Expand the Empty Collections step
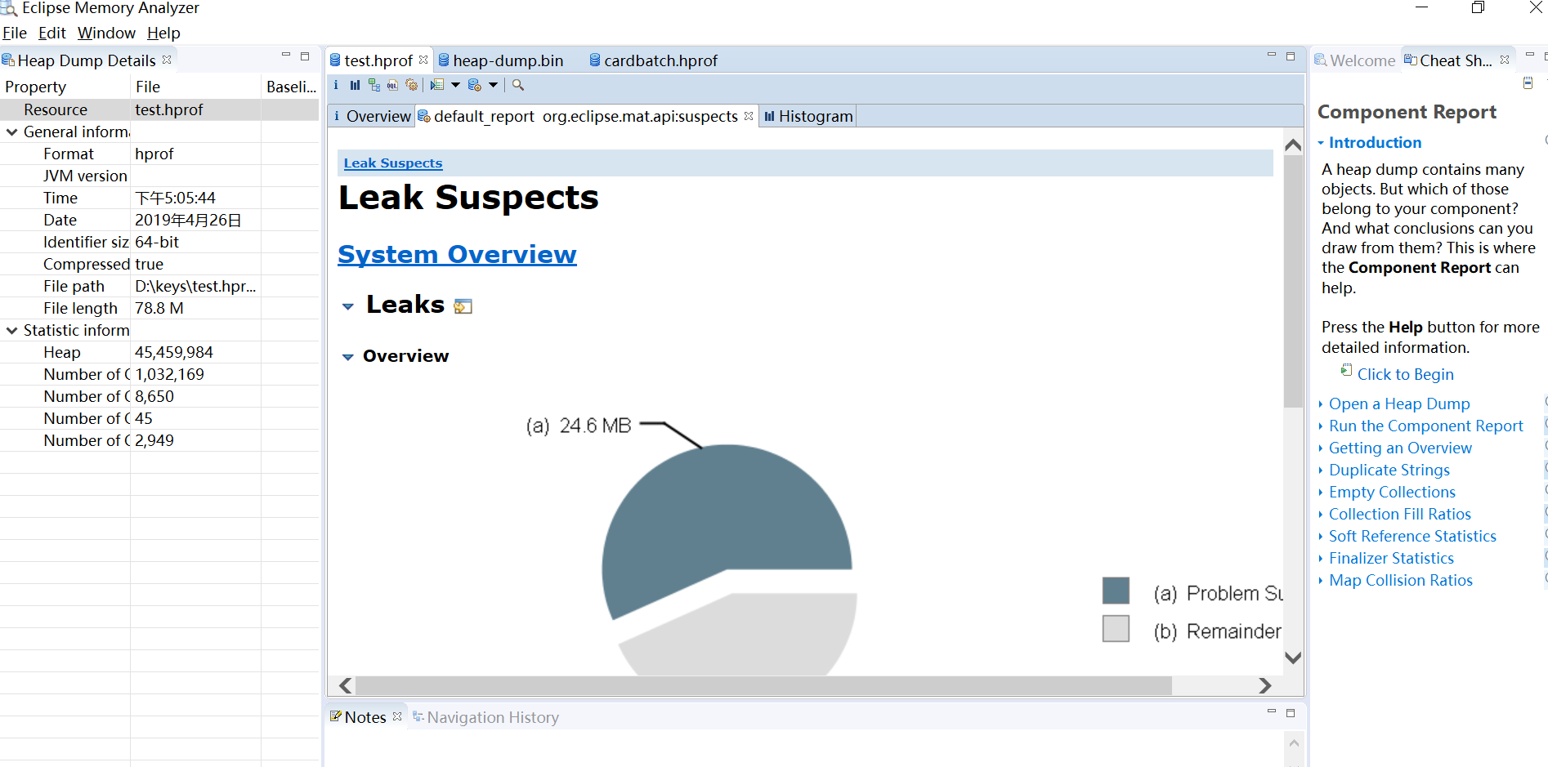 click(1321, 492)
